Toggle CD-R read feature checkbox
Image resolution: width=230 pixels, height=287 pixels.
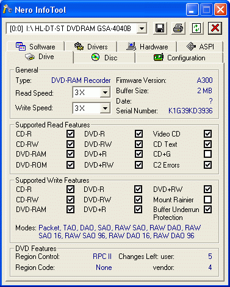point(70,134)
